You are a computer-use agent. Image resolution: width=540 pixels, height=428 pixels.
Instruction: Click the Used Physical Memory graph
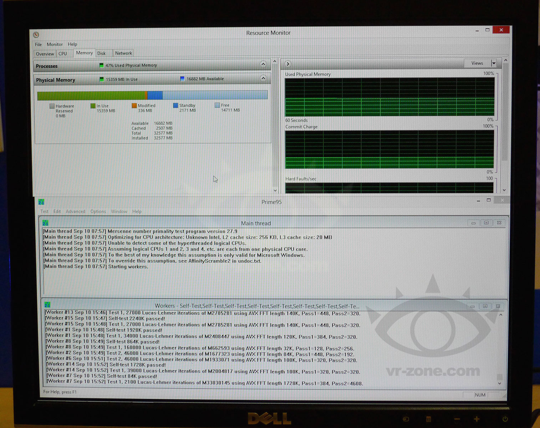coord(389,97)
